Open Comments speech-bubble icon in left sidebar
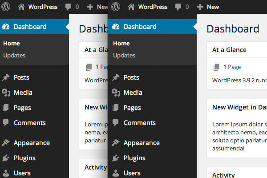 point(5,123)
